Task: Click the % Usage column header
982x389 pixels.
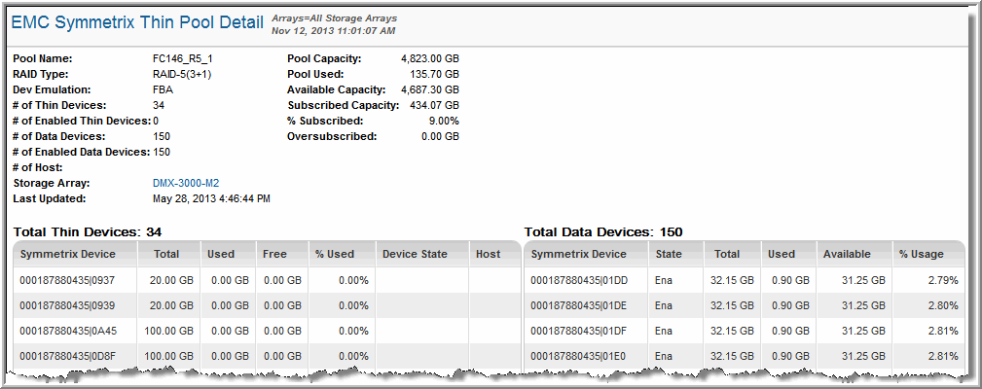Action: tap(921, 255)
